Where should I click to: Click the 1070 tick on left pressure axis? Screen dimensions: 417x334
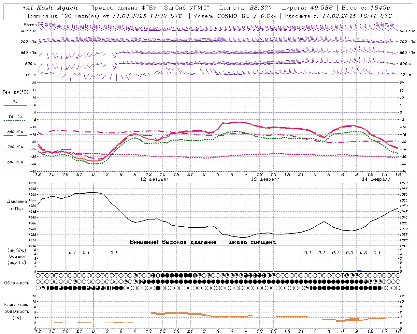pyautogui.click(x=32, y=183)
